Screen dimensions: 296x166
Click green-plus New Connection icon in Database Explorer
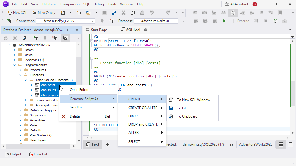36,38
